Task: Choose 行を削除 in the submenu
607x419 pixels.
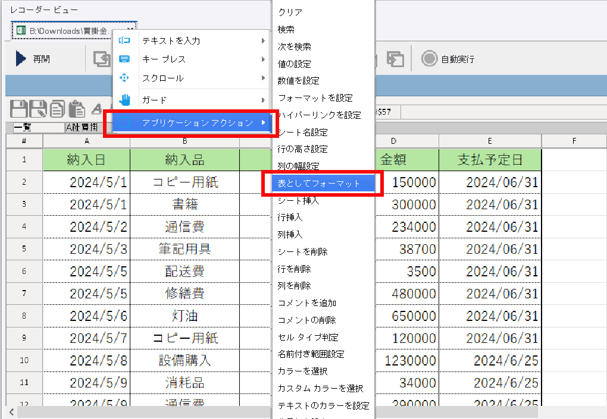Action: [x=323, y=269]
